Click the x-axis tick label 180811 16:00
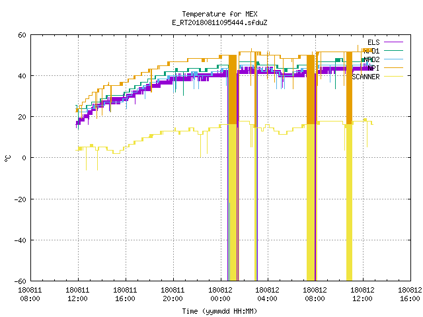Screen dimensions: 423x317 point(125,295)
